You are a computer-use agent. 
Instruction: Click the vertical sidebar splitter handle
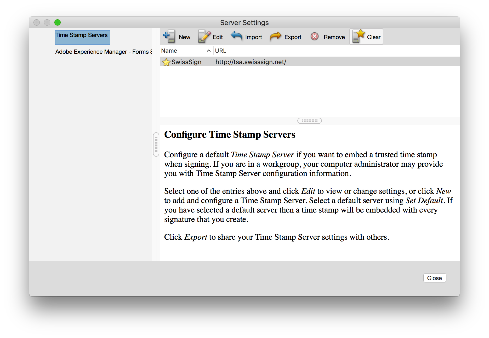point(156,144)
